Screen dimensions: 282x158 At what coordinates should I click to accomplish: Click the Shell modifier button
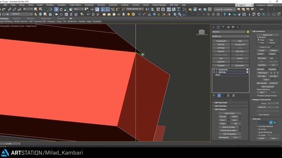(x=240, y=41)
